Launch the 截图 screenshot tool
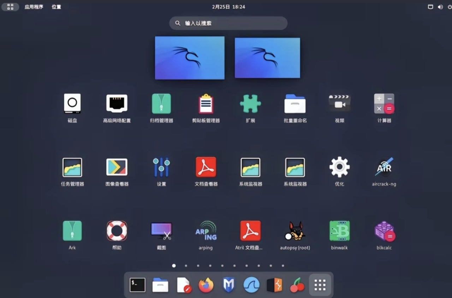Screen dimensions: 452x298 [161, 231]
